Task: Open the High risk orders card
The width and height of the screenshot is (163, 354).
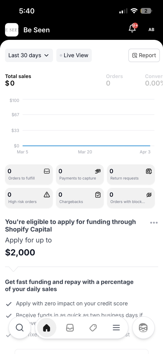Action: (29, 198)
